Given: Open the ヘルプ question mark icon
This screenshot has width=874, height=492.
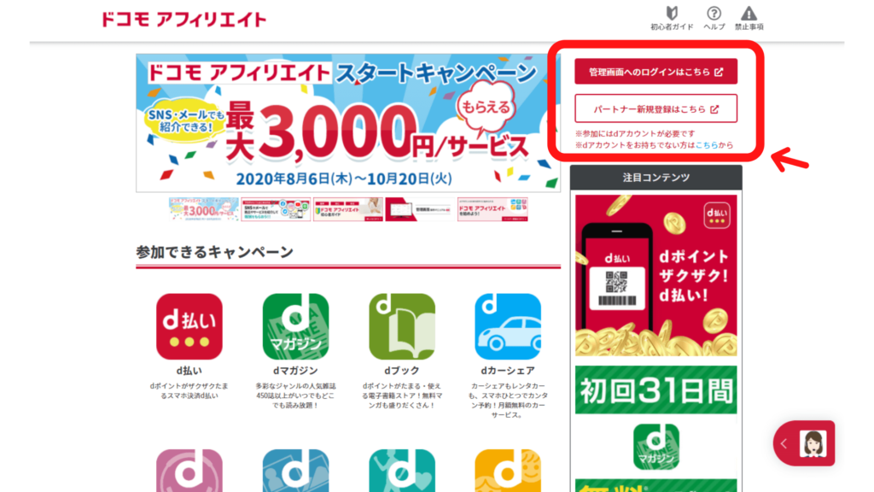Looking at the screenshot, I should tap(714, 19).
